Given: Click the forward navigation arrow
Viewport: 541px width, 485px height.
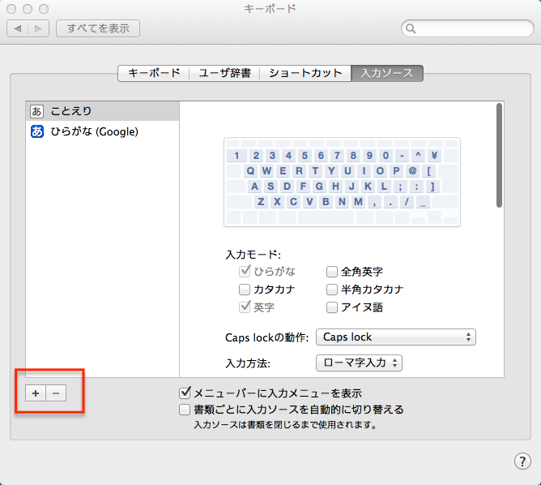Looking at the screenshot, I should (x=38, y=28).
